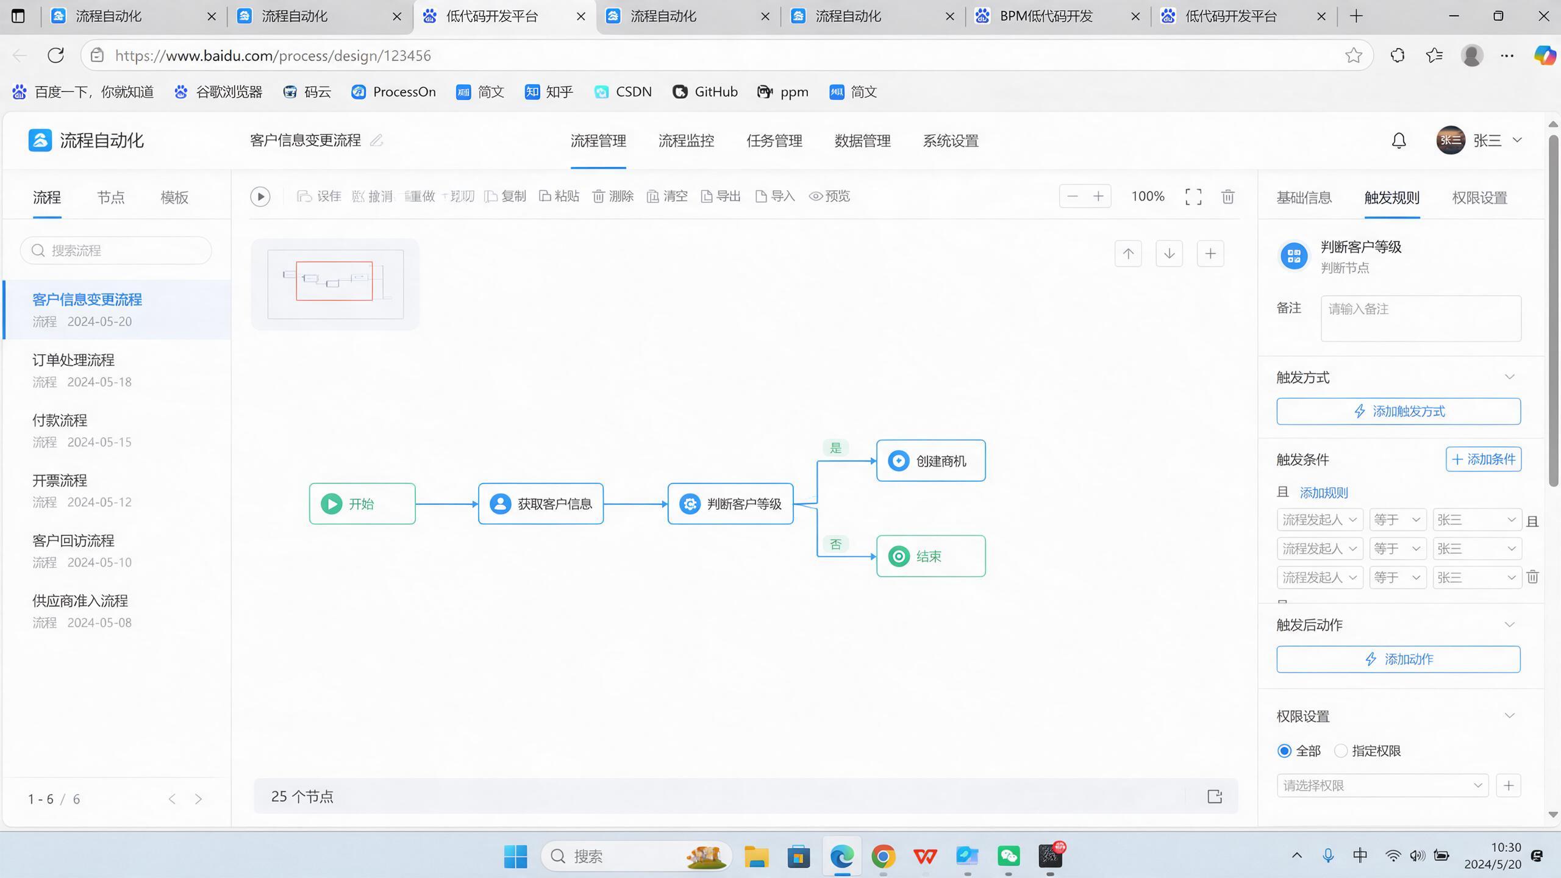The width and height of the screenshot is (1561, 878).
Task: Collapse the 权限设置 section chevron
Action: coord(1510,716)
